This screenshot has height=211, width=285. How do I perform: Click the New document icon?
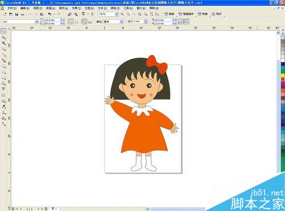(x=5, y=14)
